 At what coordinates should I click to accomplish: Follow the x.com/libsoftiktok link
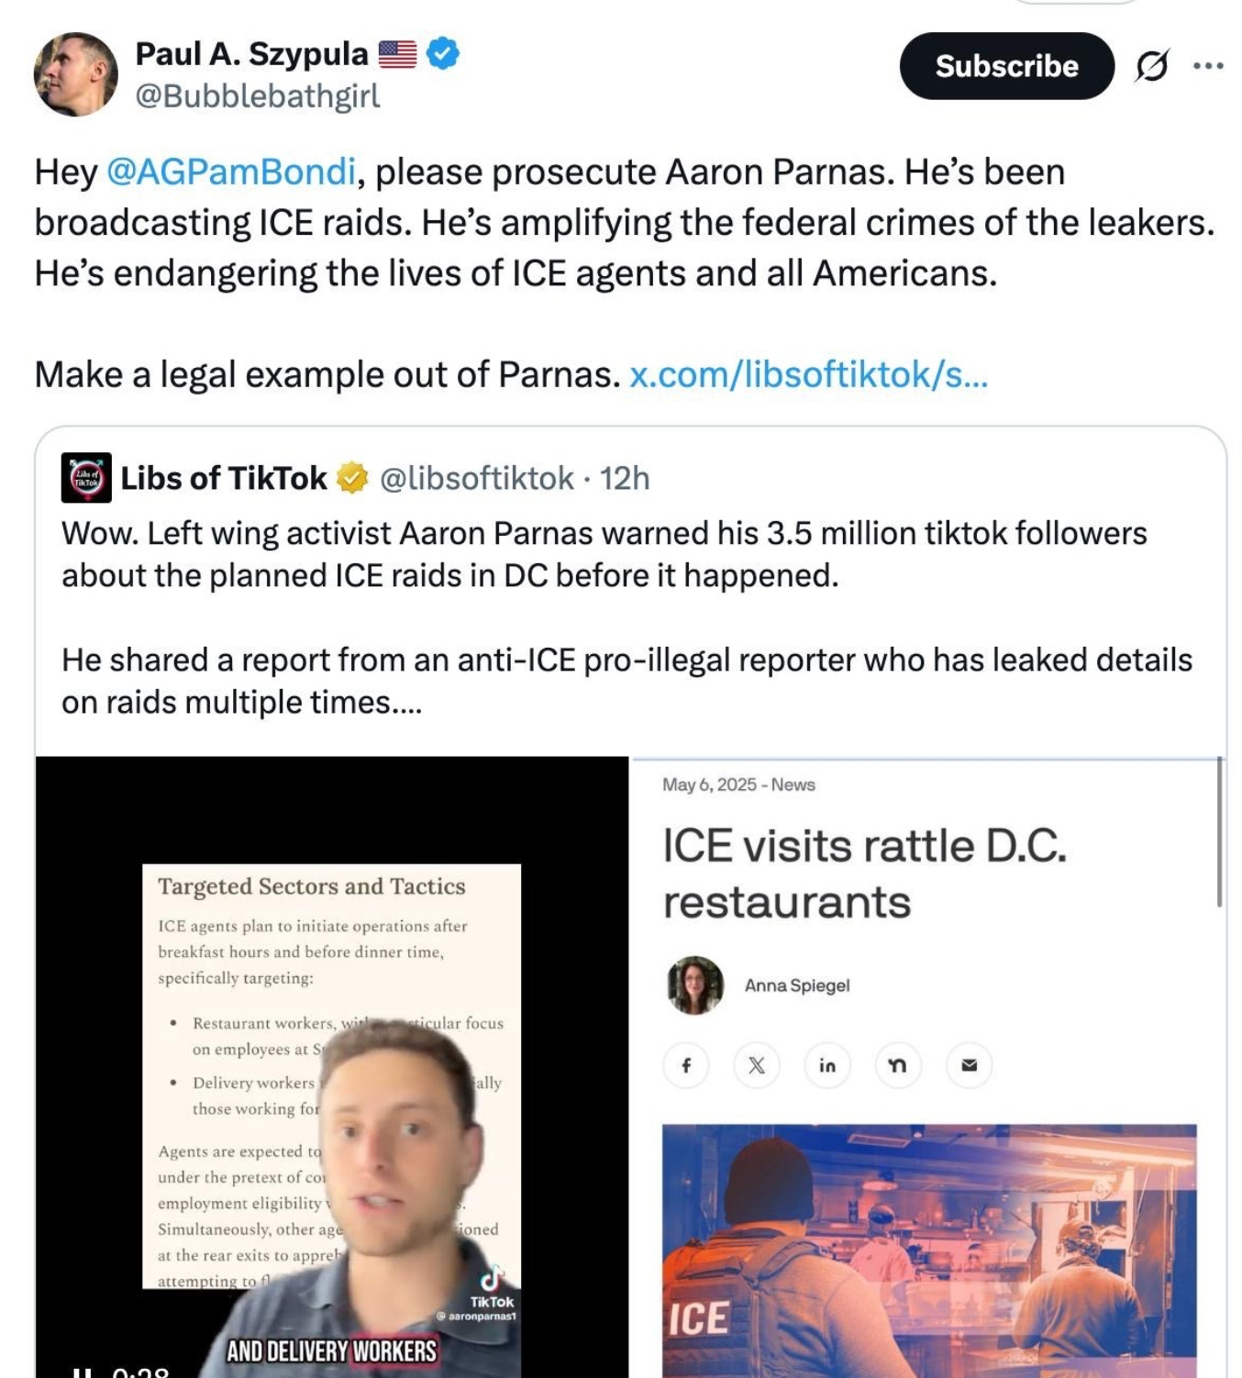point(809,374)
